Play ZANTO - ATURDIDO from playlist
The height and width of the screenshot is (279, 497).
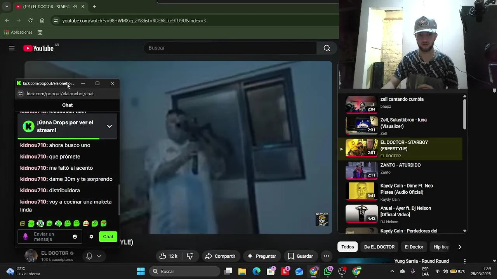pyautogui.click(x=400, y=170)
